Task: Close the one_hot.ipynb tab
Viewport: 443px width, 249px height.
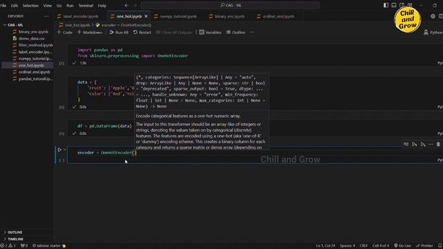Action: pos(146,17)
